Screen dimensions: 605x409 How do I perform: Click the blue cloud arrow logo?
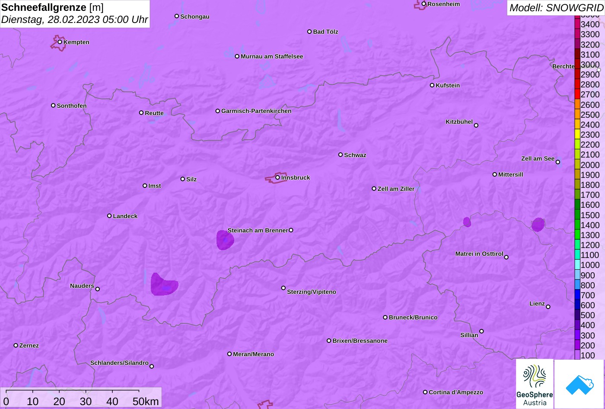580,383
